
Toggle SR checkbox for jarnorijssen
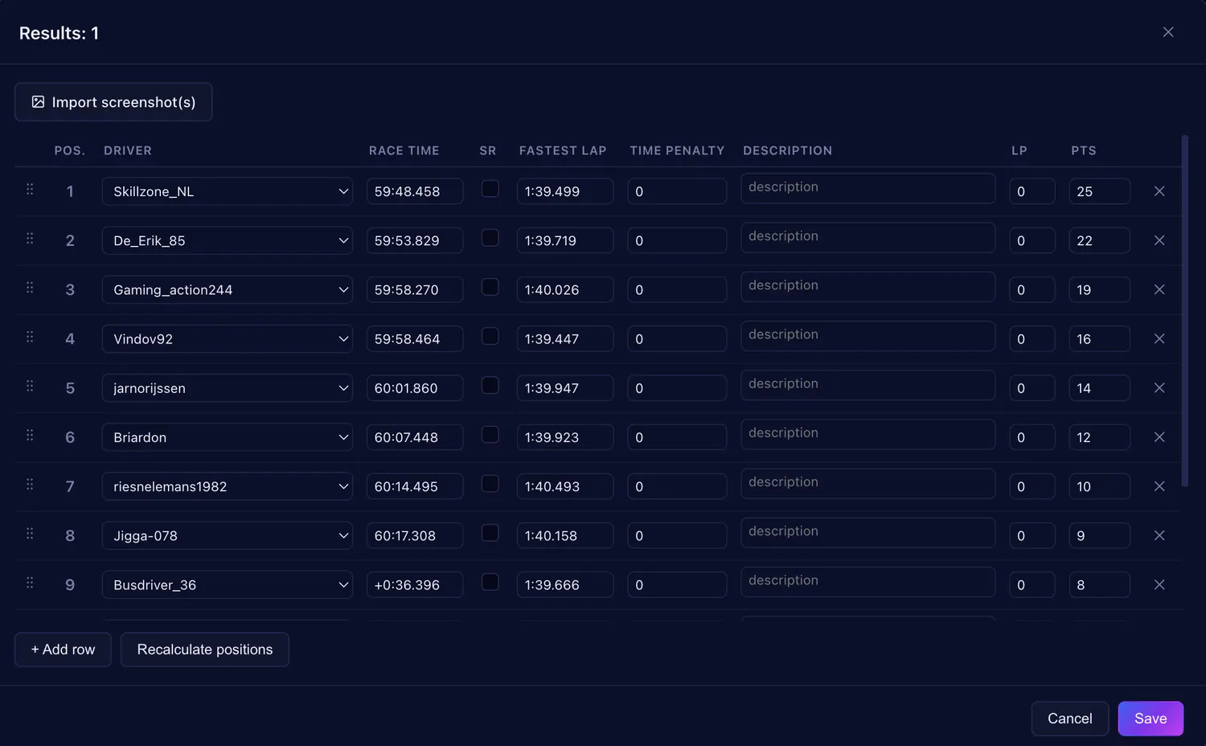[x=490, y=385]
